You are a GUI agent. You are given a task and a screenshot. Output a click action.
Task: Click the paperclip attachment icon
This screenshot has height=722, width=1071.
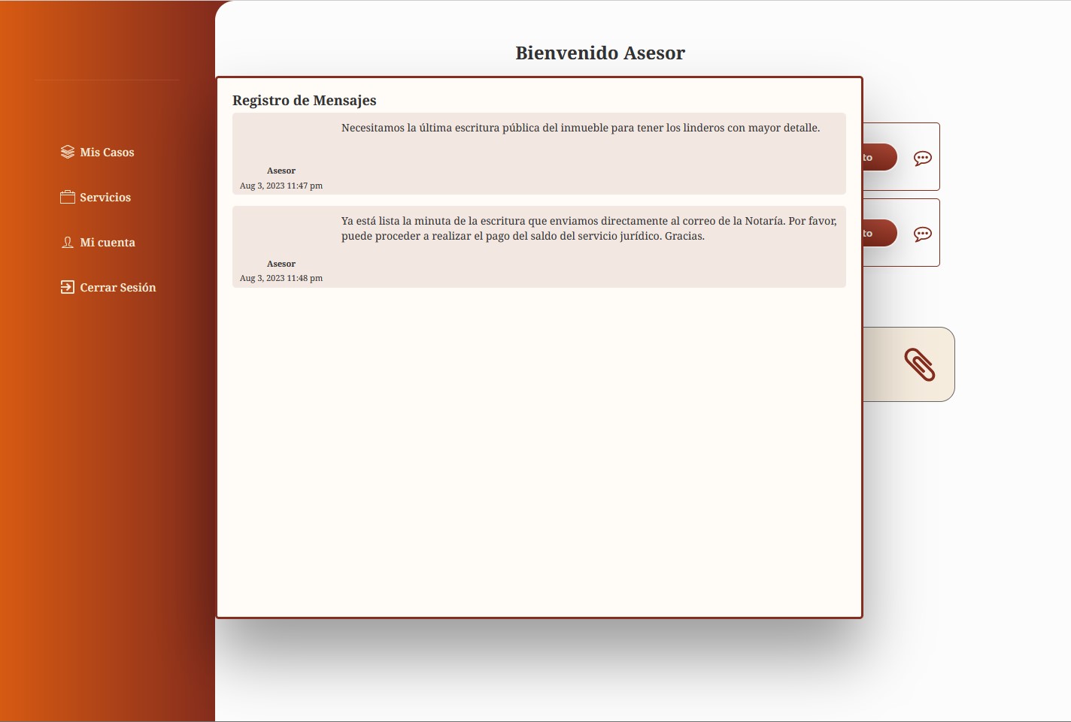[x=919, y=365]
